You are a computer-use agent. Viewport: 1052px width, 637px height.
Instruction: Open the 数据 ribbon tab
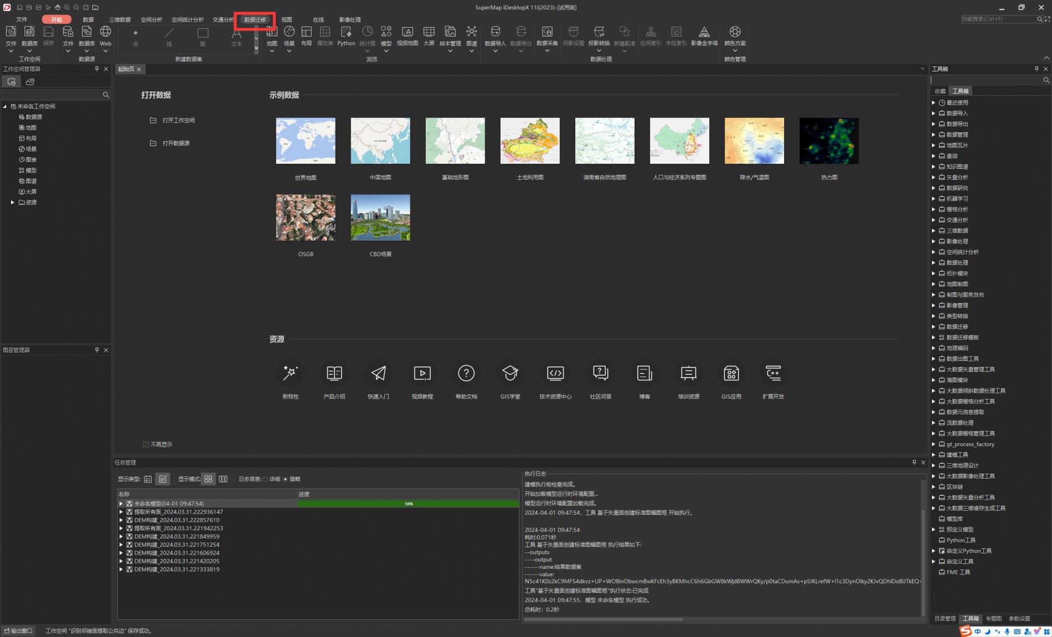(x=88, y=19)
